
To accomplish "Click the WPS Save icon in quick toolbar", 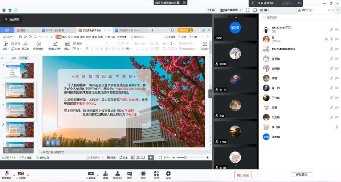I will 20,37.
